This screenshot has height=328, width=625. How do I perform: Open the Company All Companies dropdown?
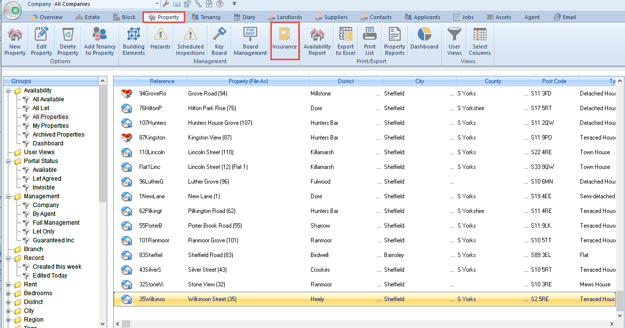(156, 4)
